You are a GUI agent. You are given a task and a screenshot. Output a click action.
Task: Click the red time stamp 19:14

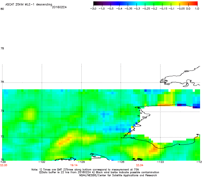[74, 165]
